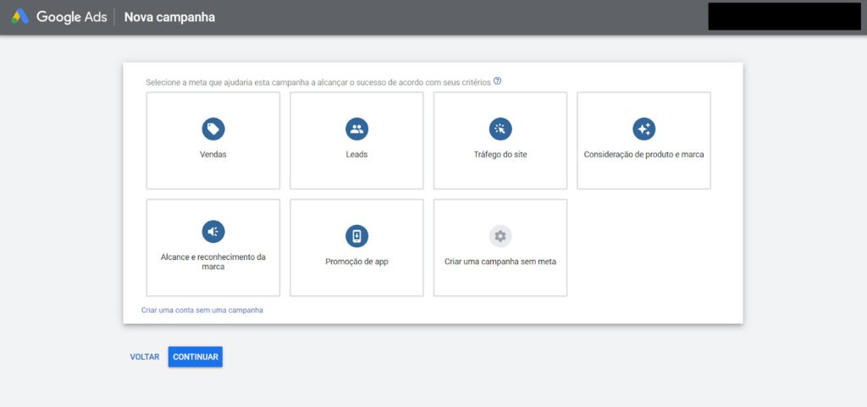867x407 pixels.
Task: Select the Tráfego do site label
Action: [500, 155]
